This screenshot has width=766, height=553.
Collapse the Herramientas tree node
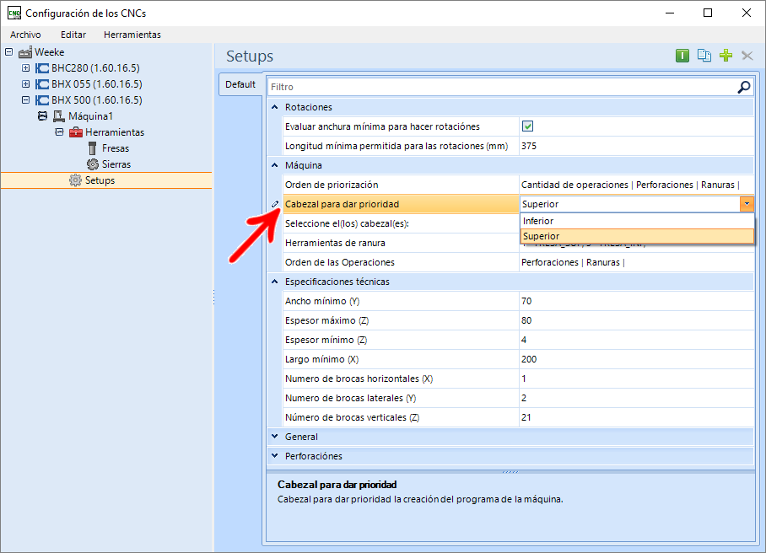[59, 132]
